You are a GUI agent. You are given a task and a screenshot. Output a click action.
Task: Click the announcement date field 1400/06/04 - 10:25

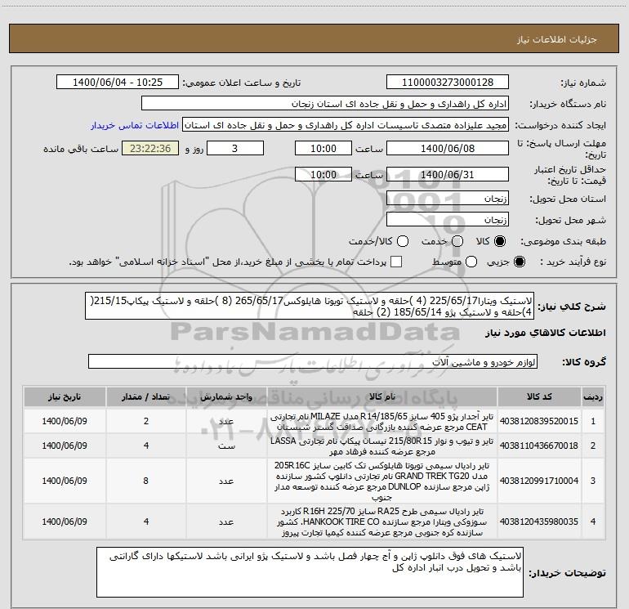pos(118,83)
